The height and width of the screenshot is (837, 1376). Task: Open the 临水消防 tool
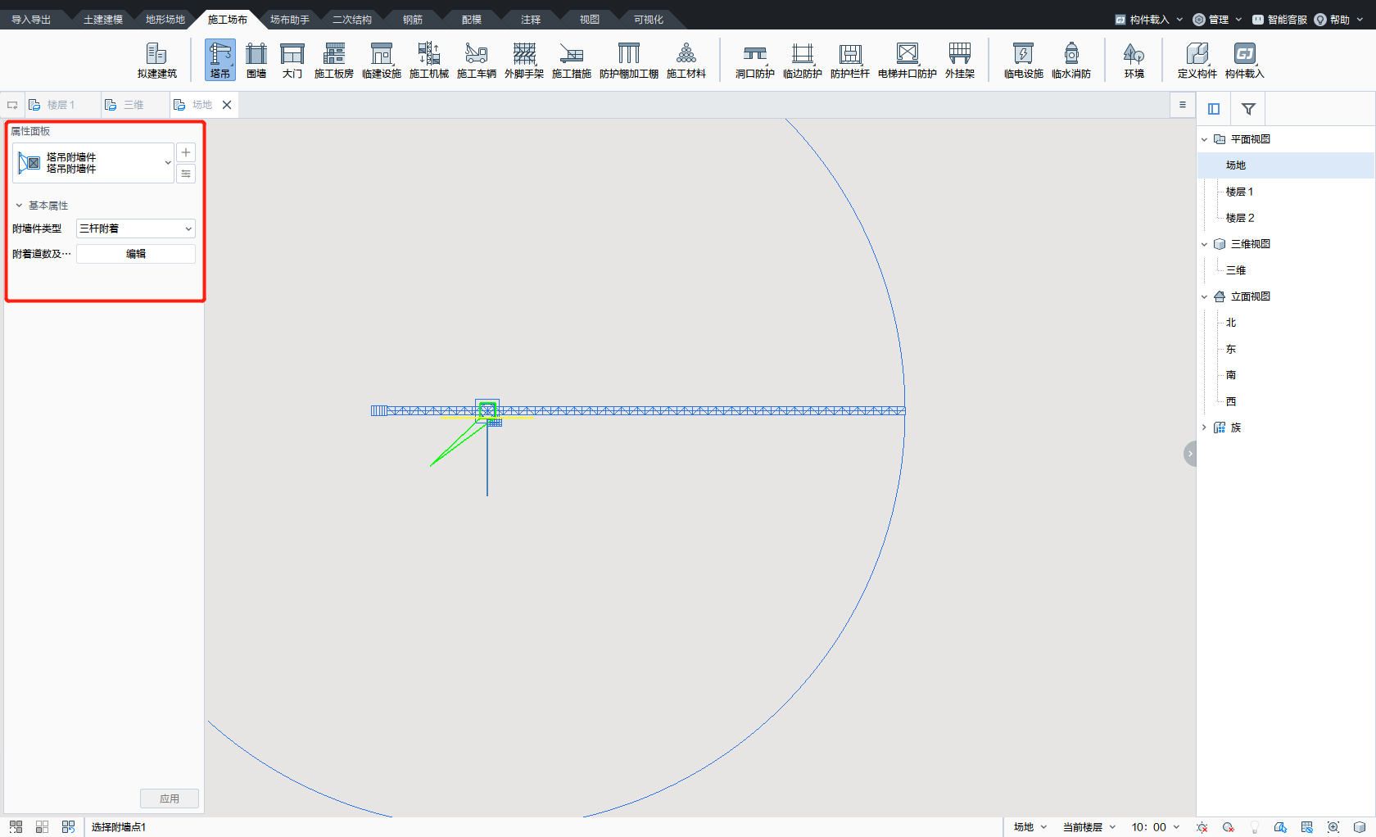click(x=1070, y=60)
